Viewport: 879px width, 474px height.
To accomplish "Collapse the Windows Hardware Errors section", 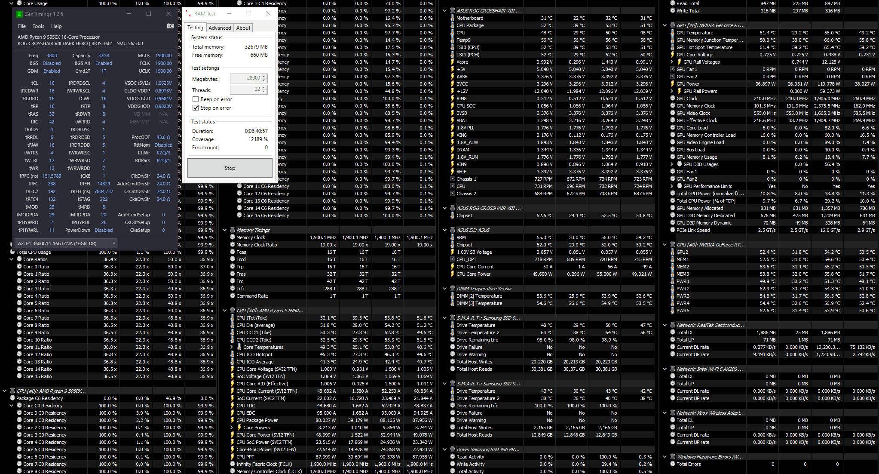I will click(x=665, y=457).
